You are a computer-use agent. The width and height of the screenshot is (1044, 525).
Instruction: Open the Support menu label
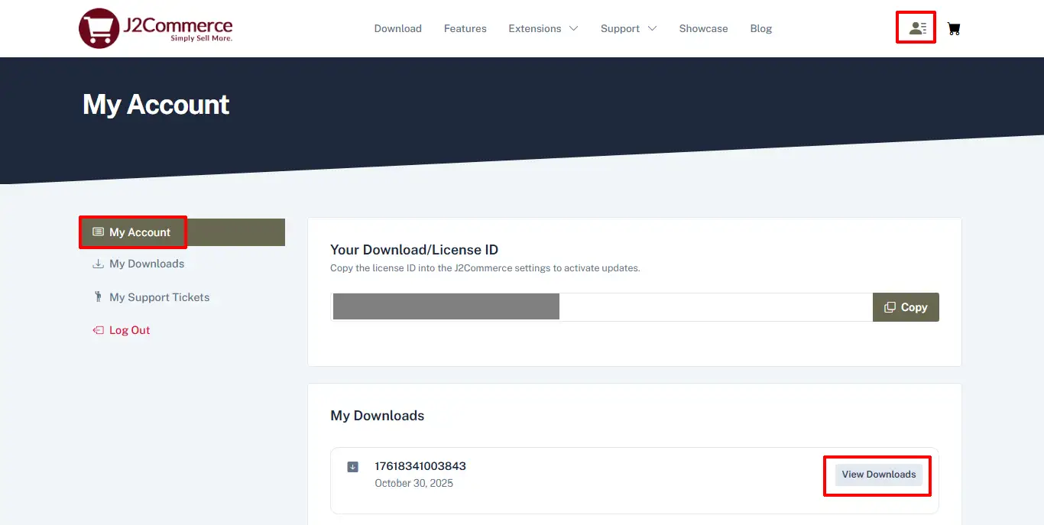tap(620, 28)
